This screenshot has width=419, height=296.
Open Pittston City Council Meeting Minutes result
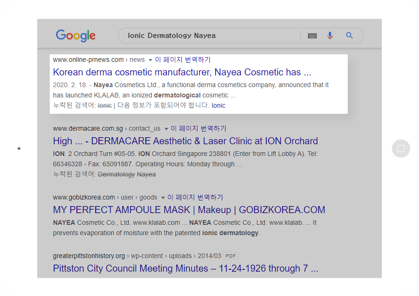click(186, 268)
